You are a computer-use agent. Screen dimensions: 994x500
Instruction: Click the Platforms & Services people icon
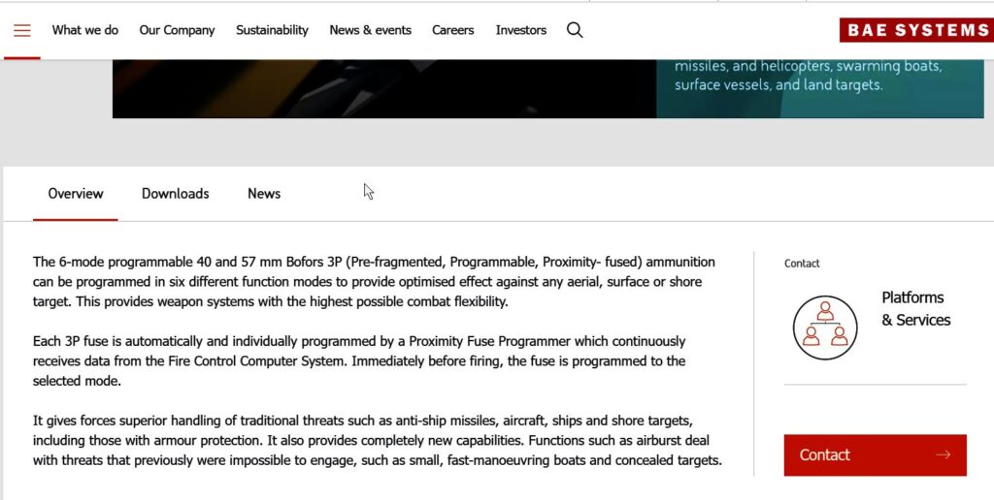click(824, 328)
